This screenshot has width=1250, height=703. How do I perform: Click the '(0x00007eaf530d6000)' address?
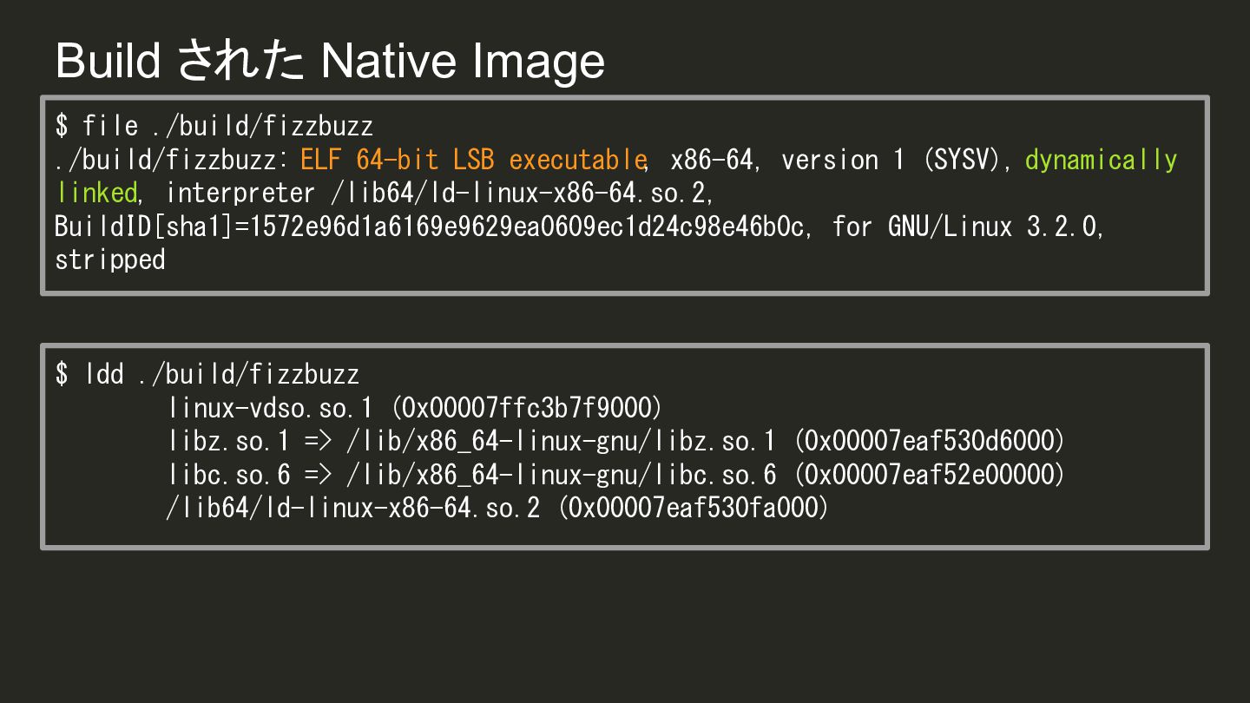(929, 442)
